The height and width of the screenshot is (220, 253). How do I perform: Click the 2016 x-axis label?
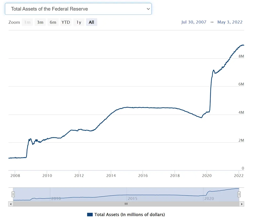tap(143, 176)
